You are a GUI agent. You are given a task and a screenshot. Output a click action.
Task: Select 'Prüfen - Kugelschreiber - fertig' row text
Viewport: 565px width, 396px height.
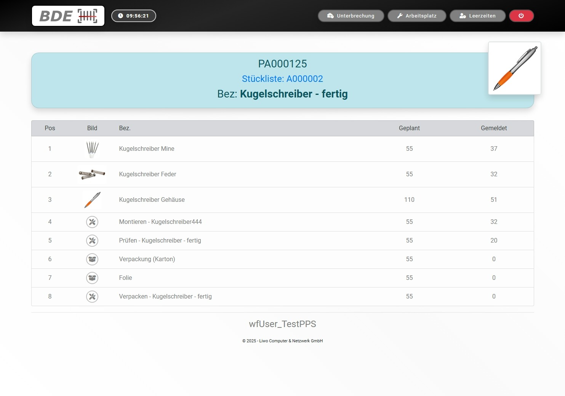[x=160, y=241]
